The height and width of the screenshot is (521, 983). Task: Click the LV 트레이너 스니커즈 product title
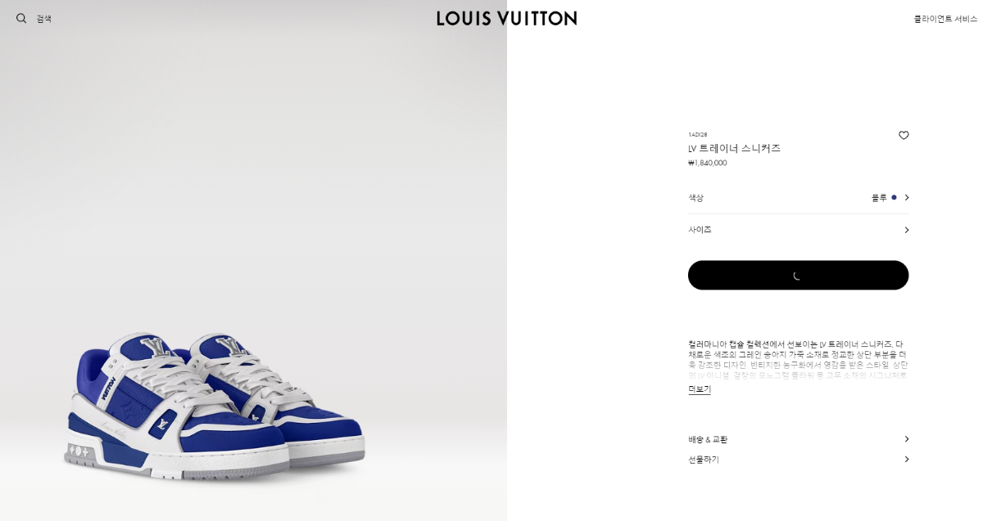point(734,148)
